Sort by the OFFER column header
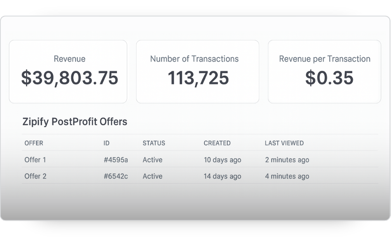Viewport: 391px width, 244px height. [x=34, y=143]
